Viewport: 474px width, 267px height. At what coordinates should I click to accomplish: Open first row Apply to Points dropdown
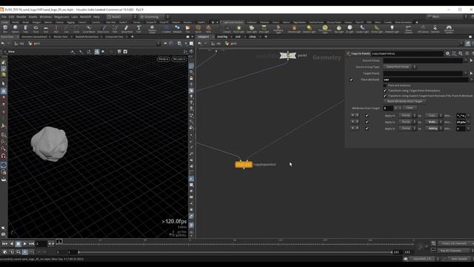tap(407, 116)
